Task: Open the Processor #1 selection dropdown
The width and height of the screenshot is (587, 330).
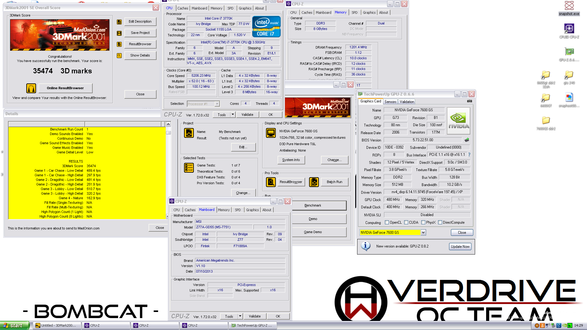Action: [217, 104]
